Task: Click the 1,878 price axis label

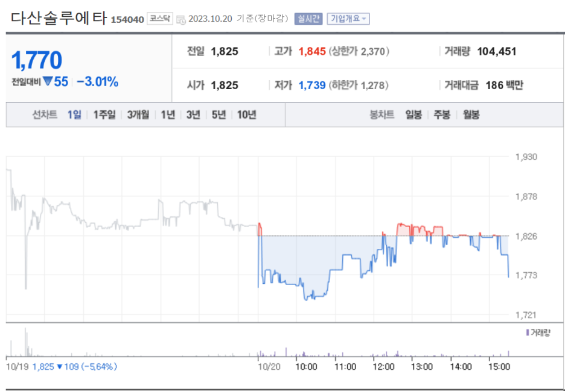Action: pyautogui.click(x=526, y=197)
